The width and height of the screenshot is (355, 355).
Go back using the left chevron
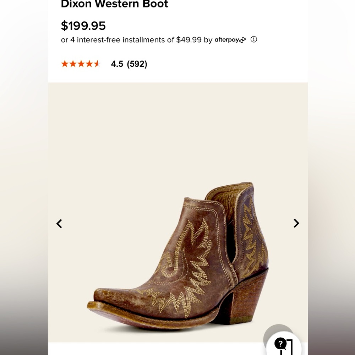tap(59, 223)
